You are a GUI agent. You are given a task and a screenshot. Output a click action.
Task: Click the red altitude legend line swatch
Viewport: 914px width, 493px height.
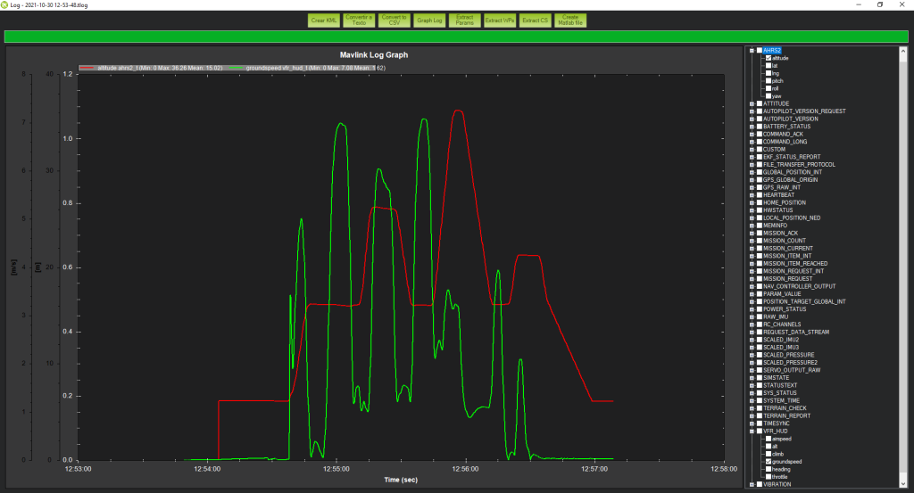point(87,68)
